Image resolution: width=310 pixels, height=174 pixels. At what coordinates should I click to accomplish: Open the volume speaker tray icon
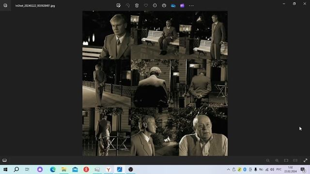(272, 170)
